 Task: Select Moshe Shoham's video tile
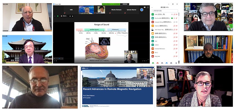click(115, 10)
